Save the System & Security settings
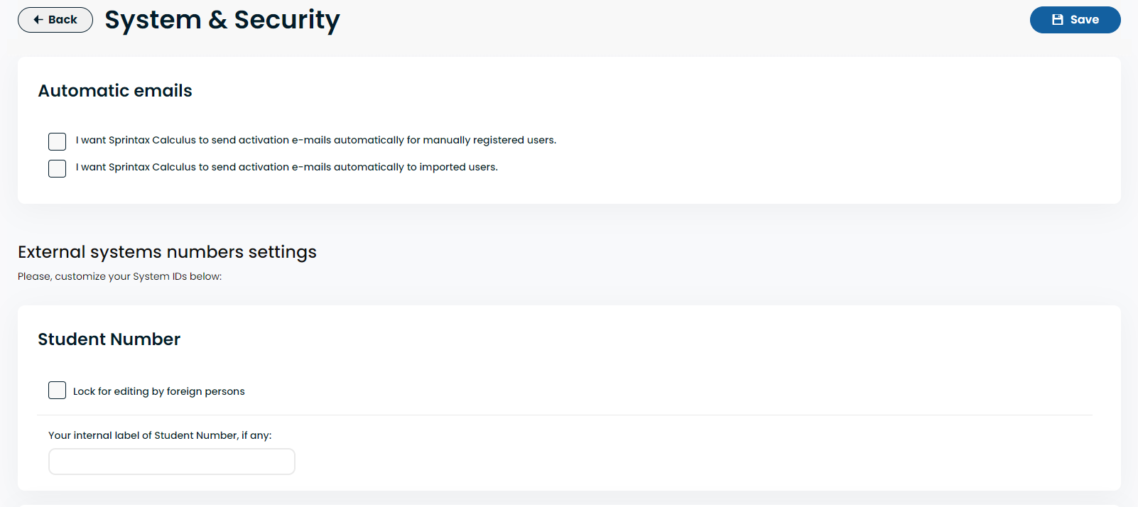The width and height of the screenshot is (1138, 507). click(x=1075, y=20)
